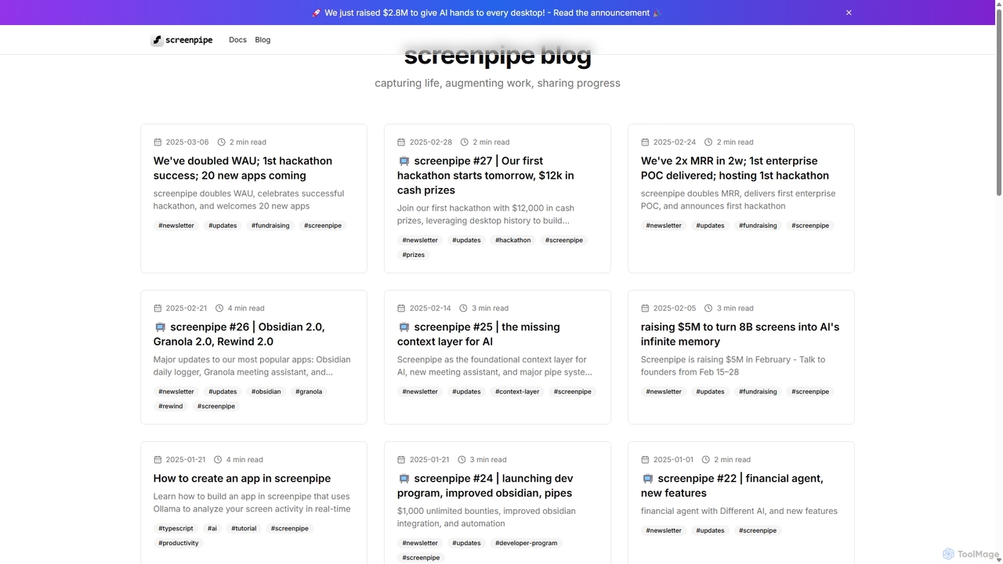Screen dimensions: 1003x564
Task: Select the #context-layer tag
Action: pos(517,392)
